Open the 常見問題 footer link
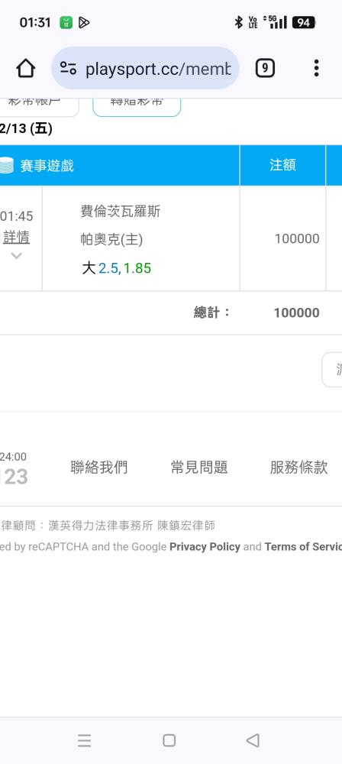Image resolution: width=342 pixels, height=764 pixels. [199, 468]
